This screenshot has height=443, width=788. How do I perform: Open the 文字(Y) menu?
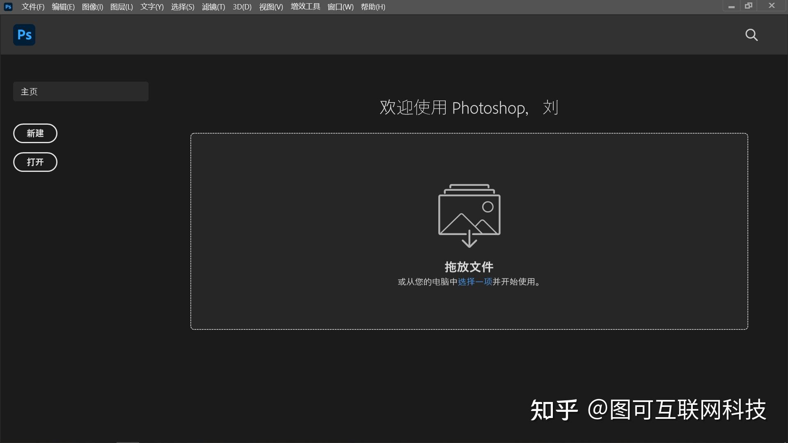tap(151, 7)
